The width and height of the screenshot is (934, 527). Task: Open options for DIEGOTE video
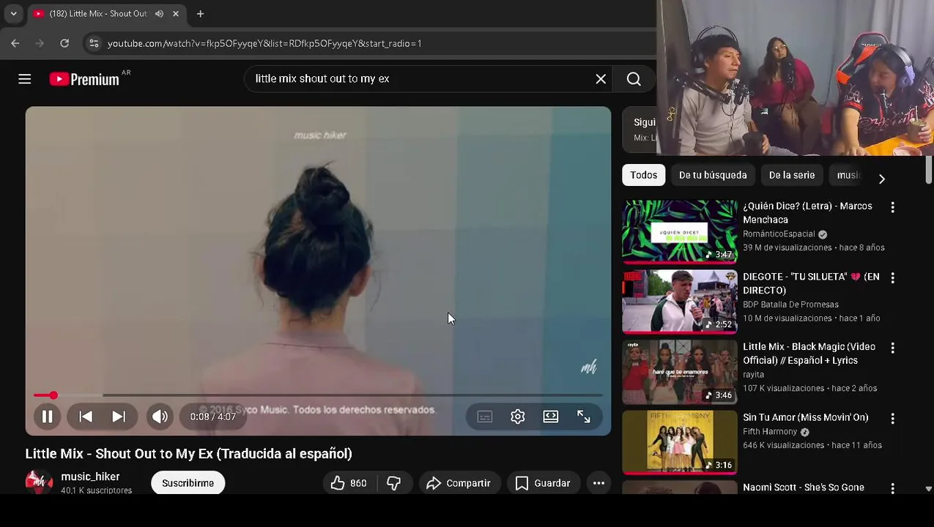click(892, 277)
